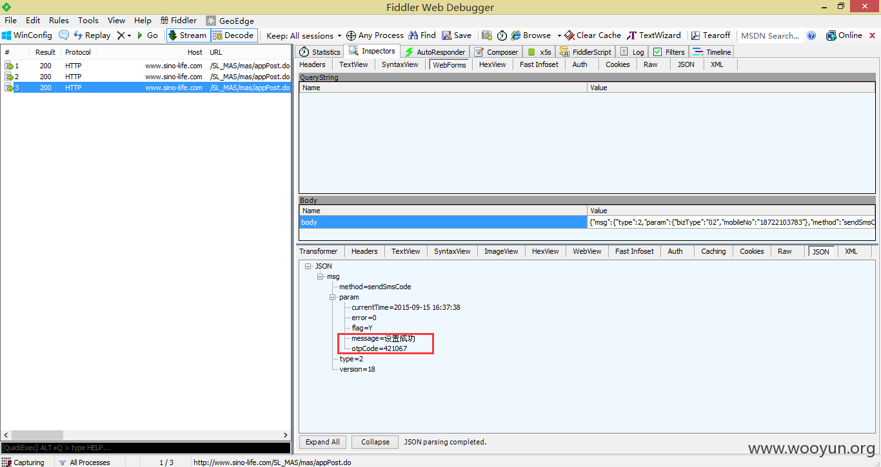The image size is (881, 467).
Task: Open the GeoEdge menu
Action: pos(230,20)
